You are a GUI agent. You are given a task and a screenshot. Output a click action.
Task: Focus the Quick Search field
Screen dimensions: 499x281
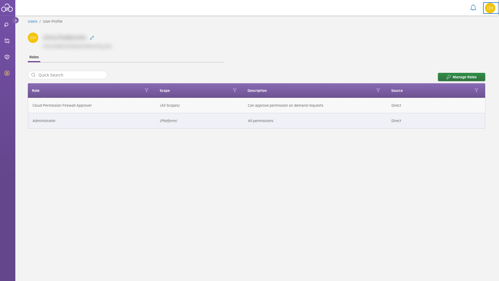(x=68, y=75)
